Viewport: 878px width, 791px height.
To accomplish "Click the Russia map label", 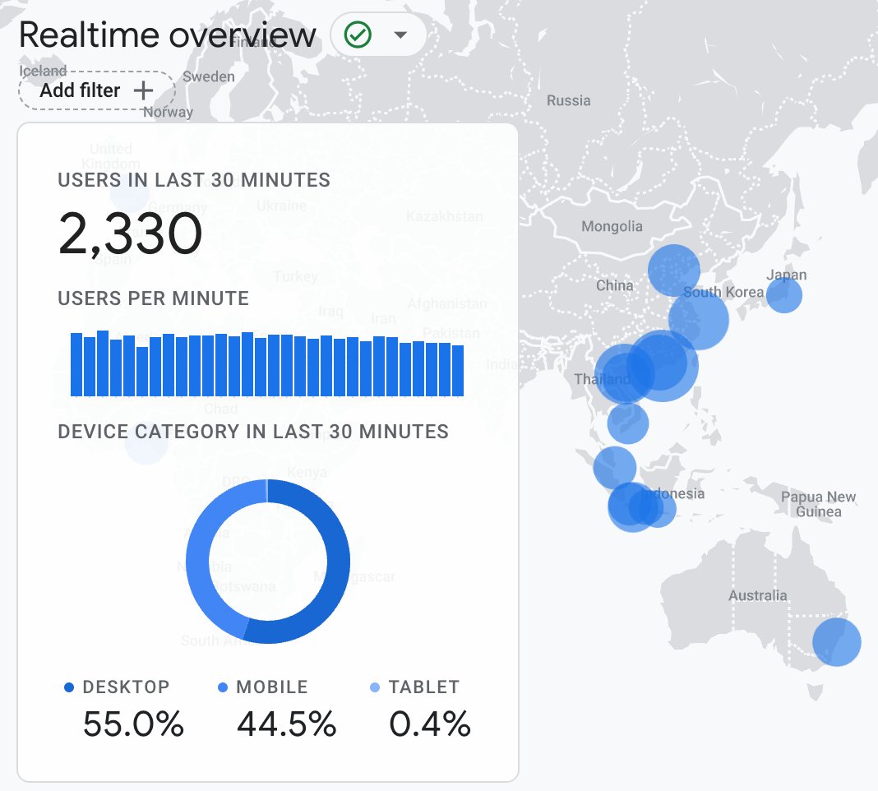I will click(x=568, y=101).
